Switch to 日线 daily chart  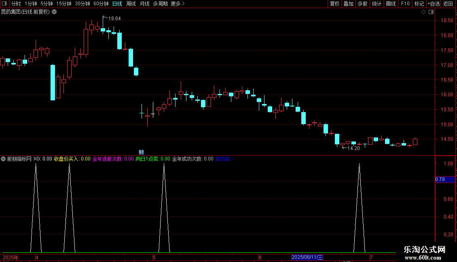point(117,4)
